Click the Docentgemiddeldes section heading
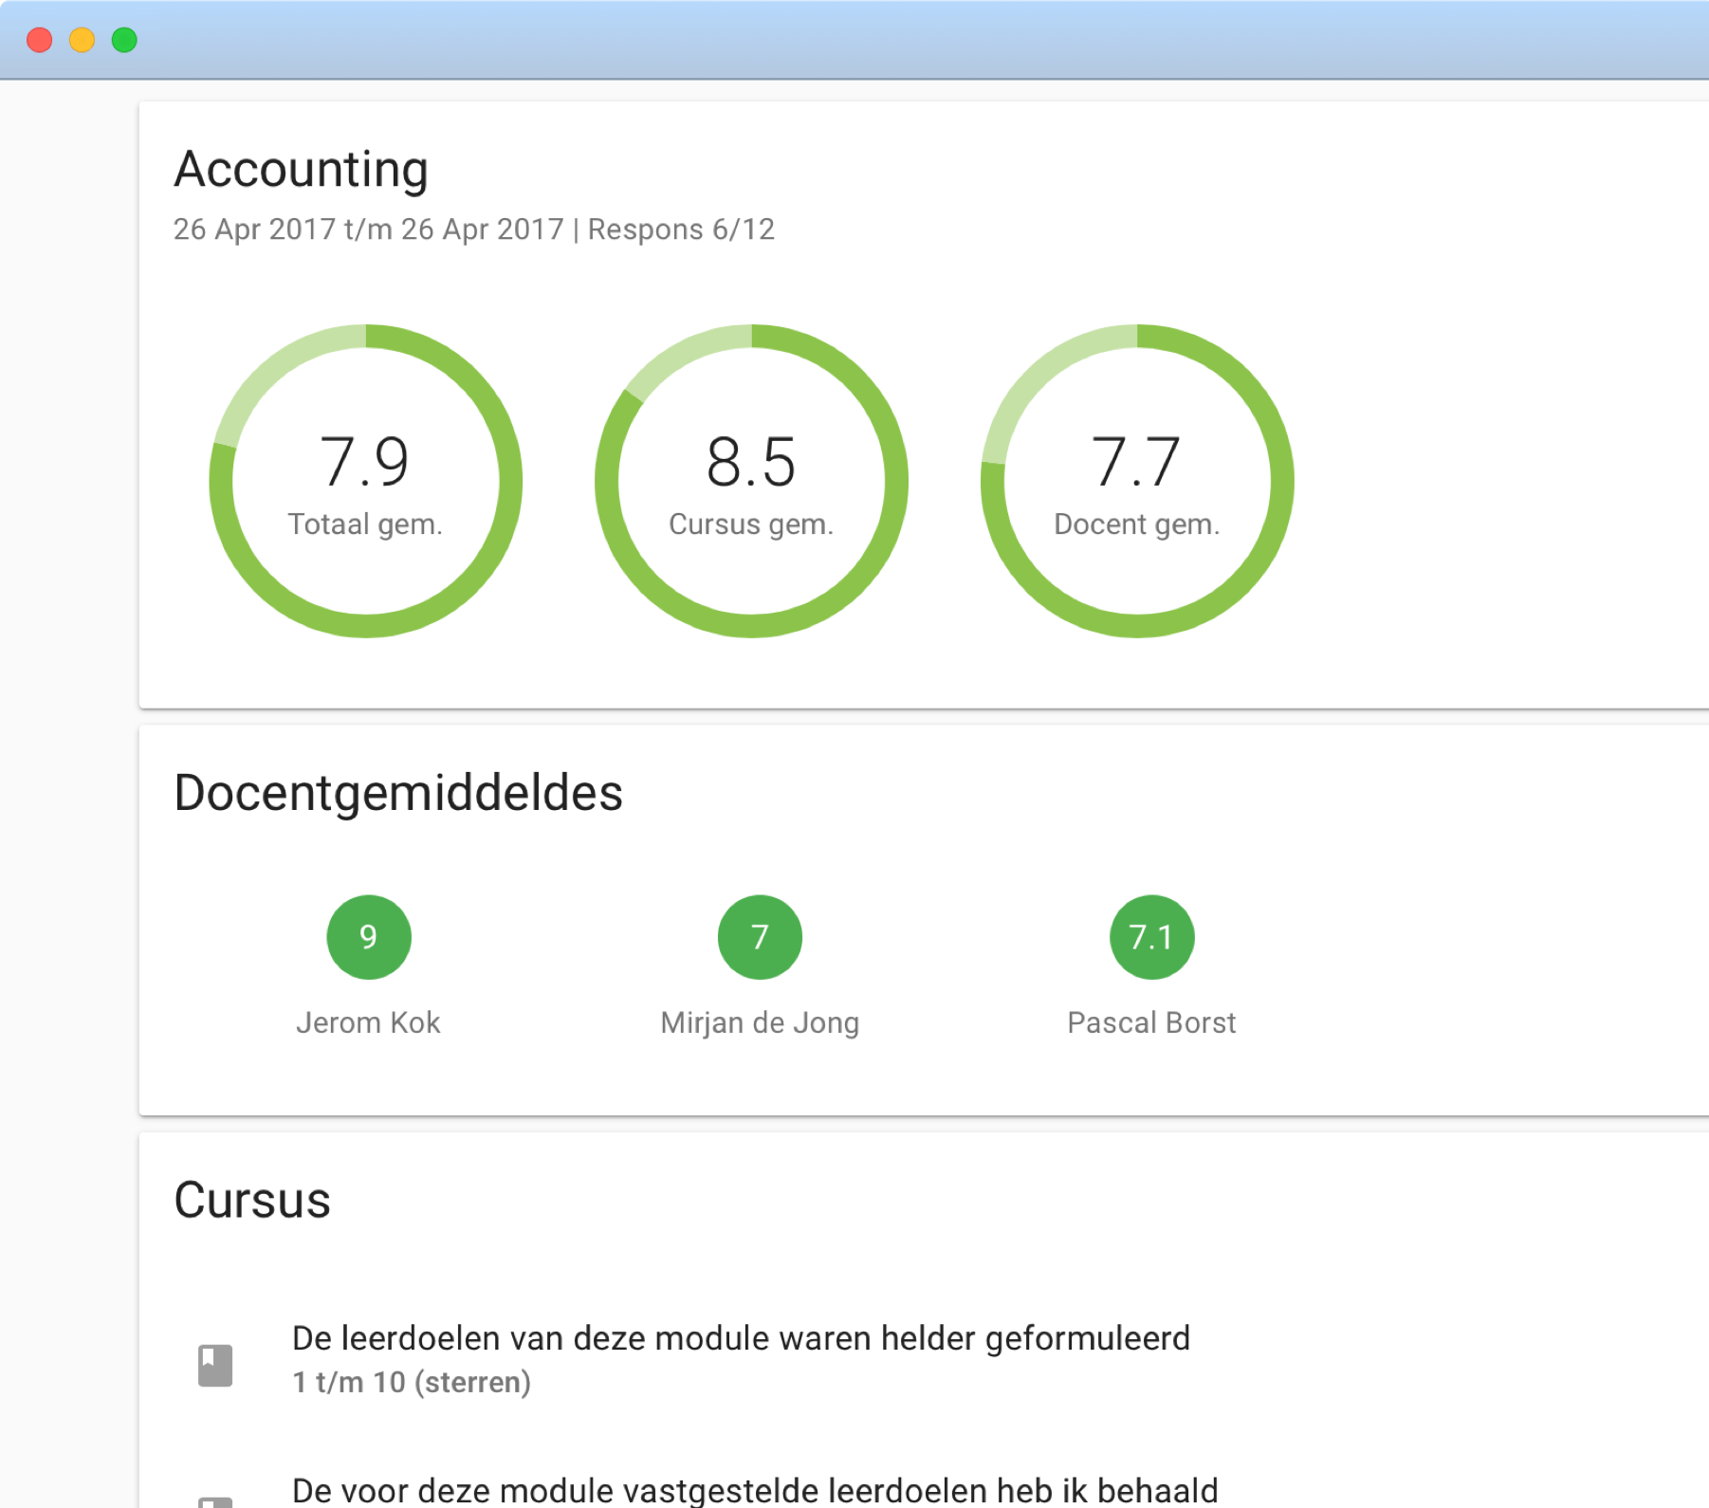 tap(398, 793)
